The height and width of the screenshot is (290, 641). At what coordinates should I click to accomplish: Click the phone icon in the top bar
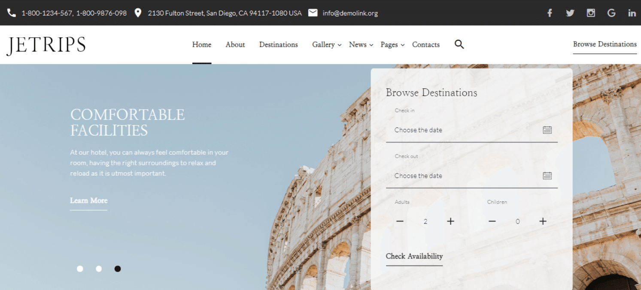coord(11,13)
